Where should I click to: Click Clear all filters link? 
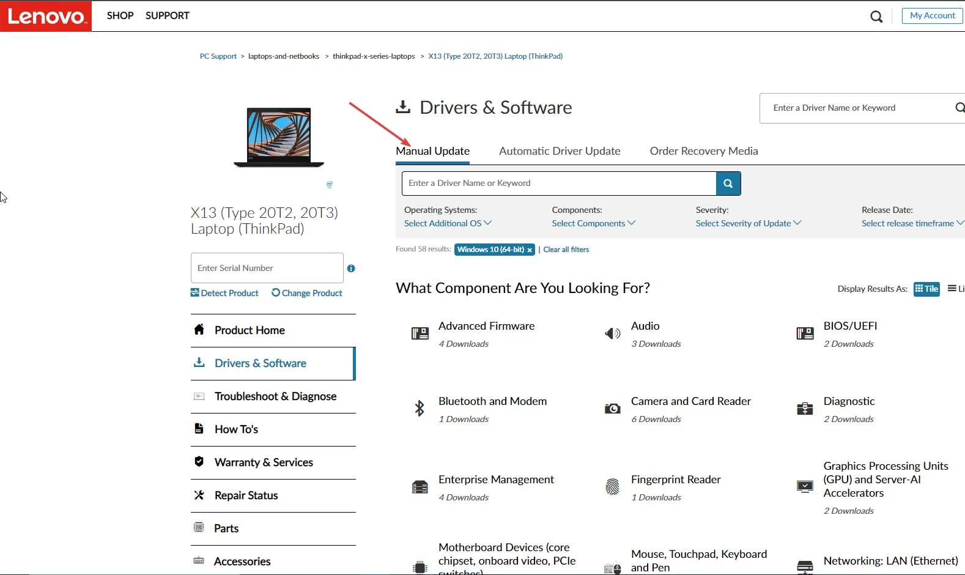click(566, 250)
